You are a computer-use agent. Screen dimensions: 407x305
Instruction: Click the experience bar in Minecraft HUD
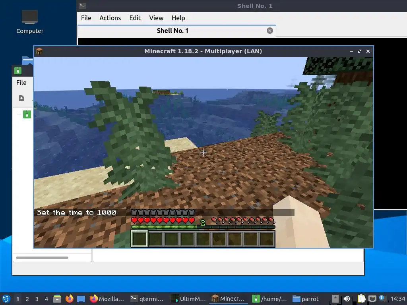pos(203,227)
